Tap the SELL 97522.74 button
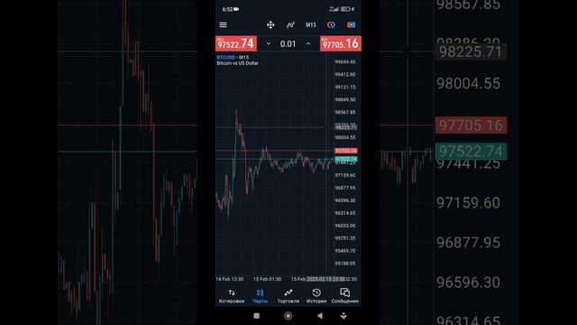This screenshot has width=577, height=325. [236, 43]
